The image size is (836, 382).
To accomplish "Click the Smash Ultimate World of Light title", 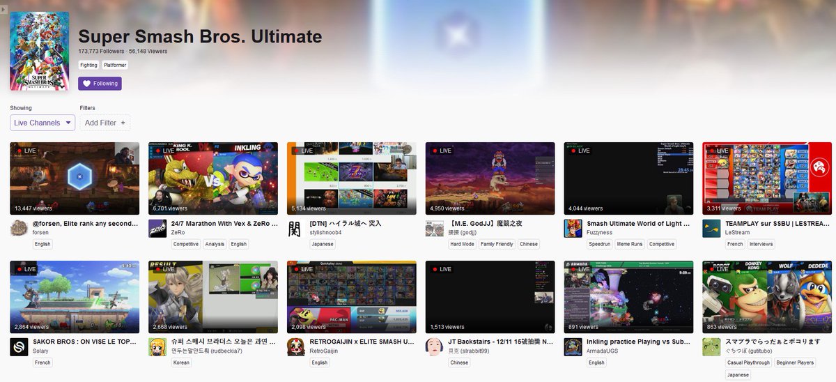I will pos(640,224).
